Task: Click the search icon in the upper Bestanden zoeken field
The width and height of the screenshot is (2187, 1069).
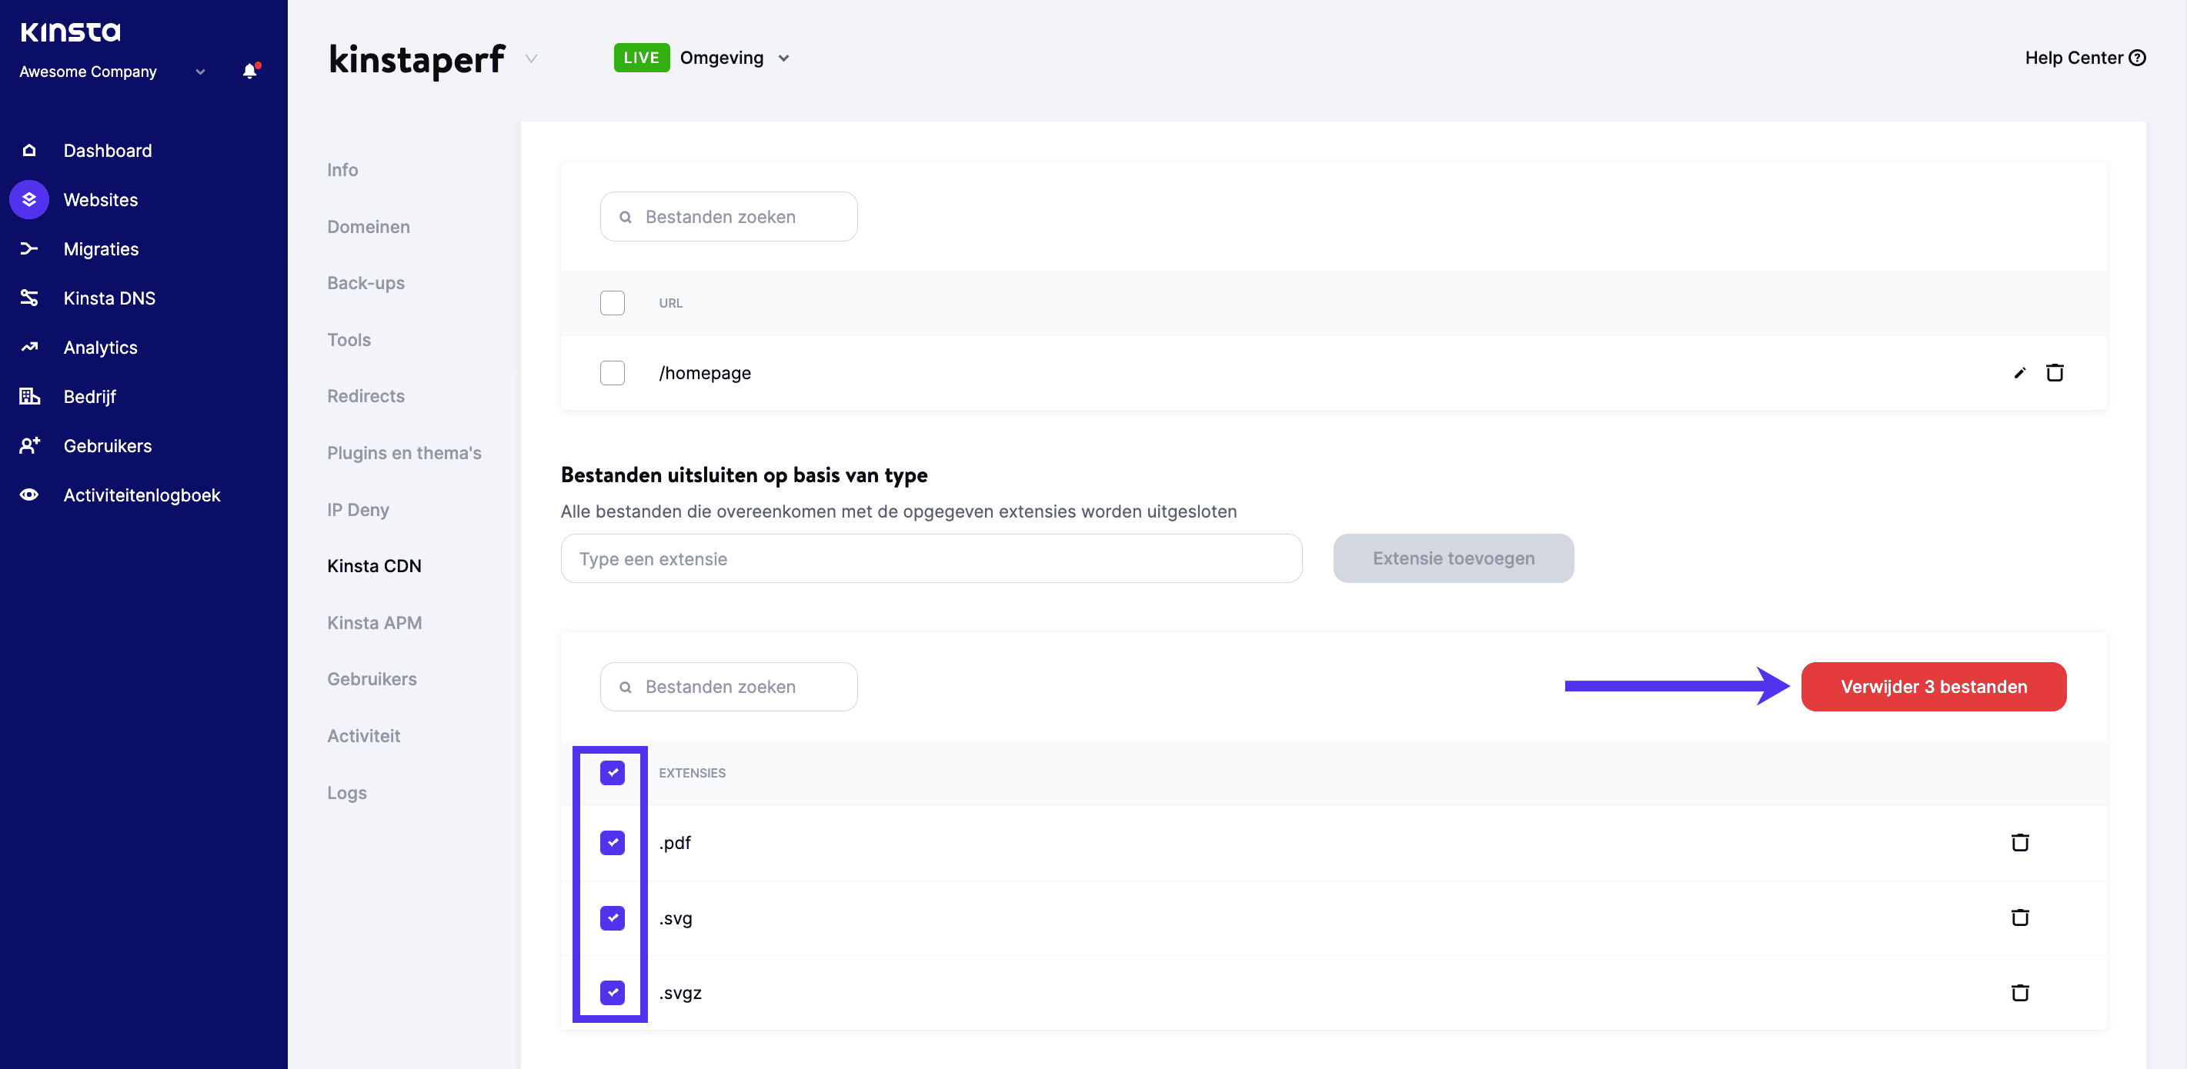Action: (x=626, y=217)
